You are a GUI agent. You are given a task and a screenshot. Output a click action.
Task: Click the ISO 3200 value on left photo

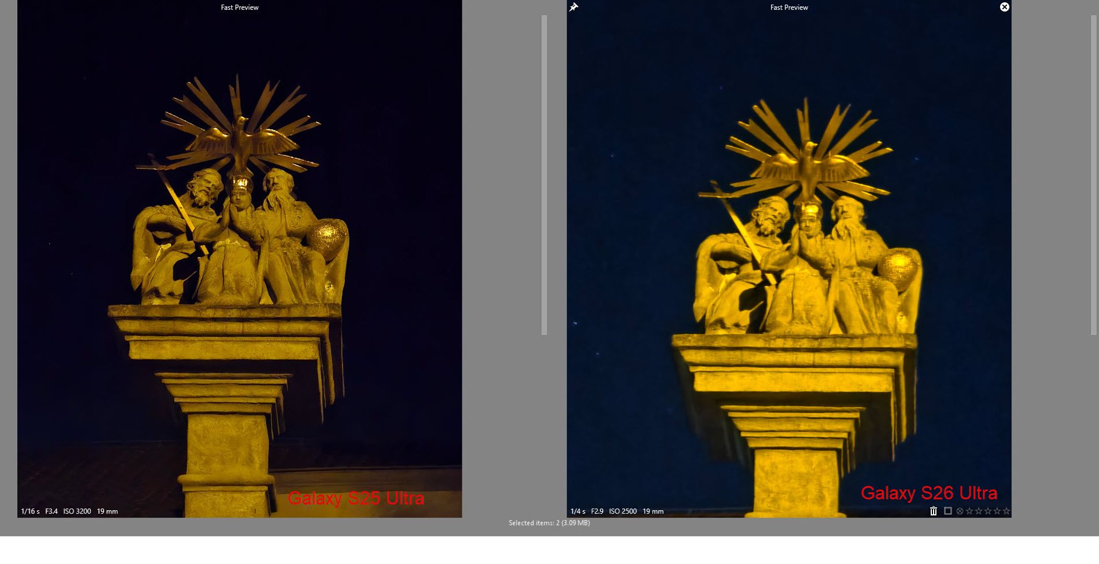coord(77,511)
